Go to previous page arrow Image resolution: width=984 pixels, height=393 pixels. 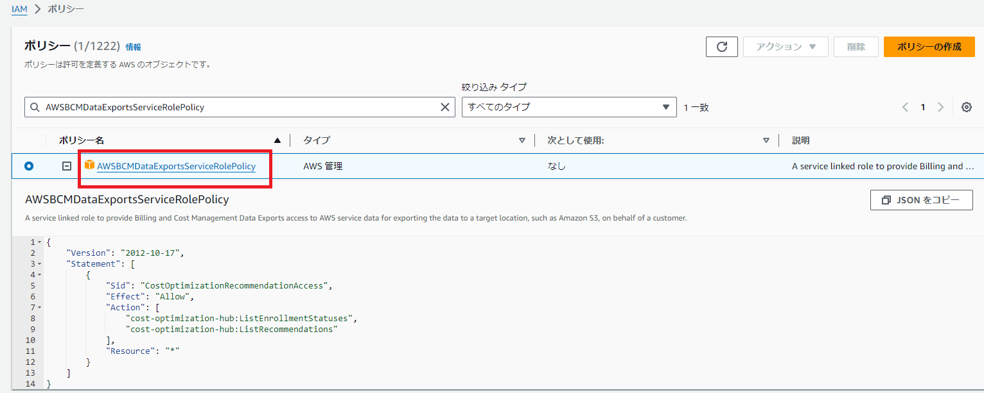[905, 107]
